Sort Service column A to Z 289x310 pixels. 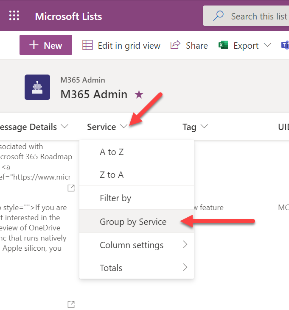point(112,152)
